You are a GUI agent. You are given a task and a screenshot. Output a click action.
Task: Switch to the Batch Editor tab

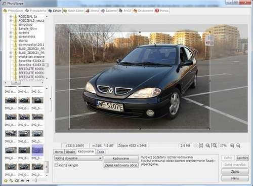tap(73, 11)
